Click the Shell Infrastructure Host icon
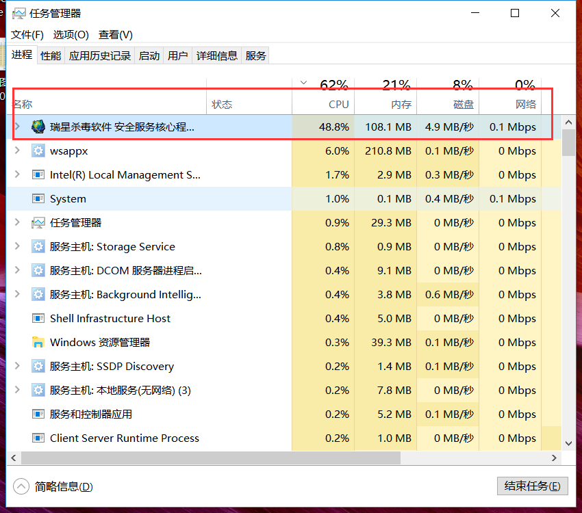The width and height of the screenshot is (582, 513). [x=38, y=318]
